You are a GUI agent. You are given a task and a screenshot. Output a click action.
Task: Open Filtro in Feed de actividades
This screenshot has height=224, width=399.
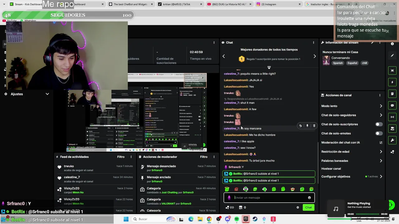pyautogui.click(x=121, y=157)
